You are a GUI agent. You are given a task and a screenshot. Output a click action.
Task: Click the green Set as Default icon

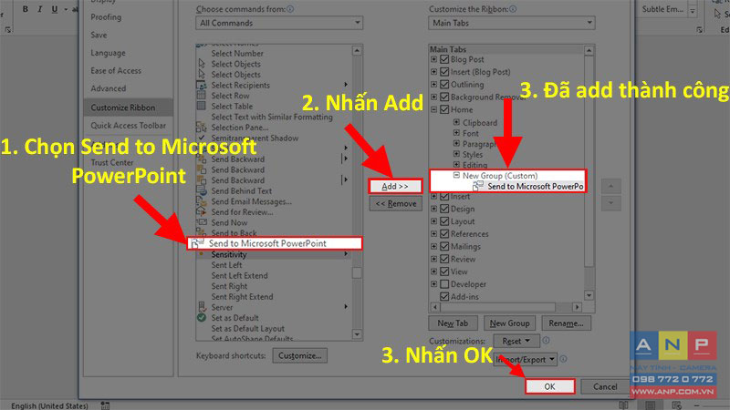click(x=201, y=317)
